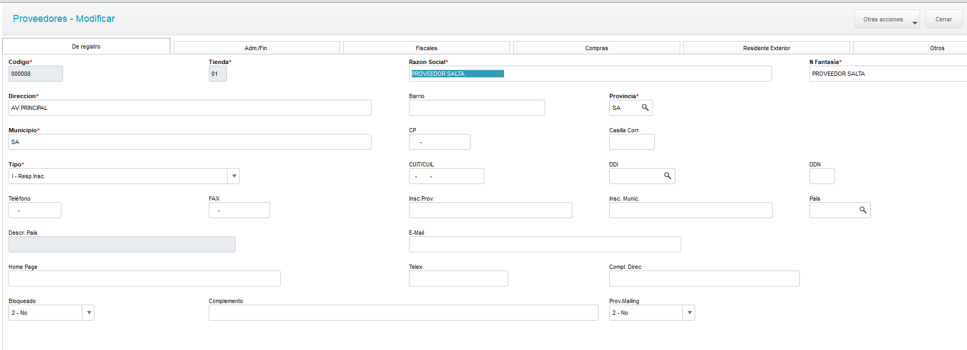The width and height of the screenshot is (967, 350).
Task: Open Provincia lookup magnifier icon
Action: (x=645, y=108)
